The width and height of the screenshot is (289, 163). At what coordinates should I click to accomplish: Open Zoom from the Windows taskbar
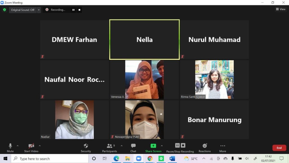(139, 158)
